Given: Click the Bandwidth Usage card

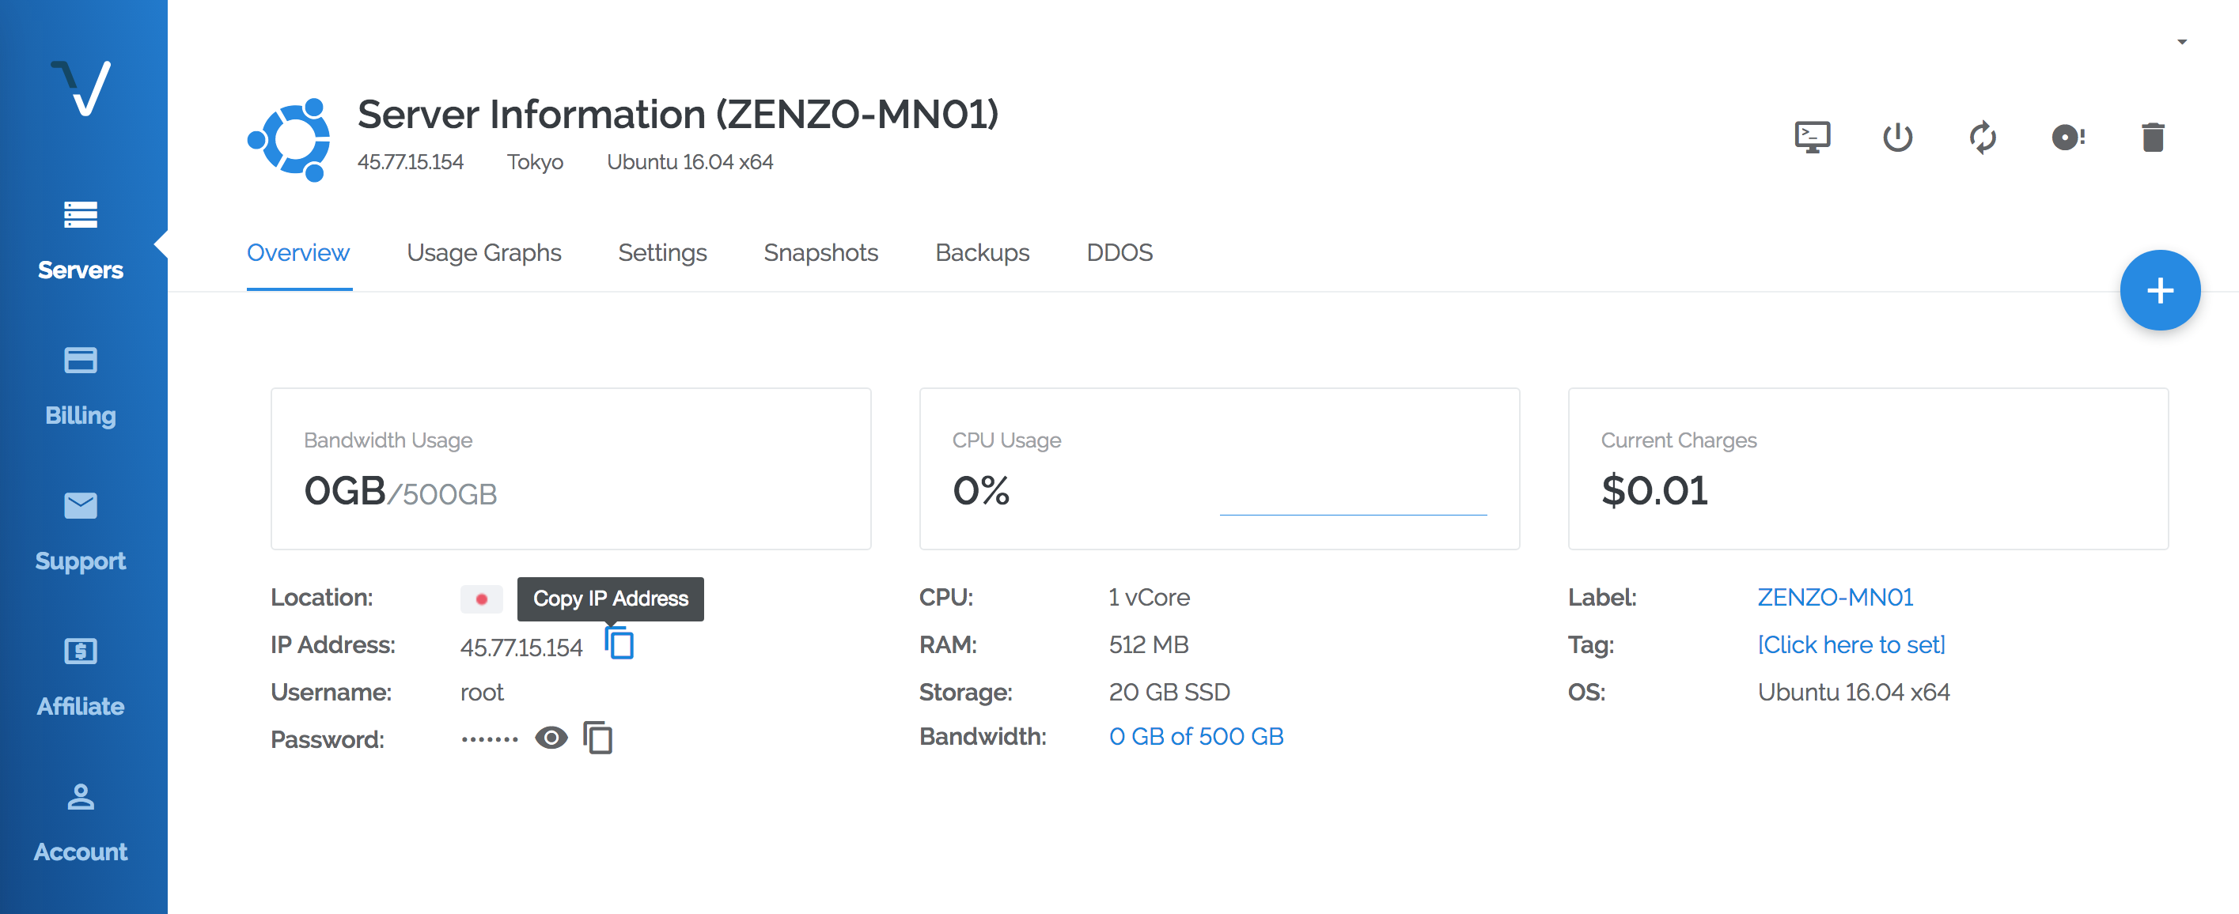Looking at the screenshot, I should [x=571, y=468].
